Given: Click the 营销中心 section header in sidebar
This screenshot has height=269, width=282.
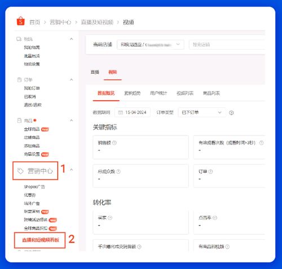Looking at the screenshot, I should point(36,171).
